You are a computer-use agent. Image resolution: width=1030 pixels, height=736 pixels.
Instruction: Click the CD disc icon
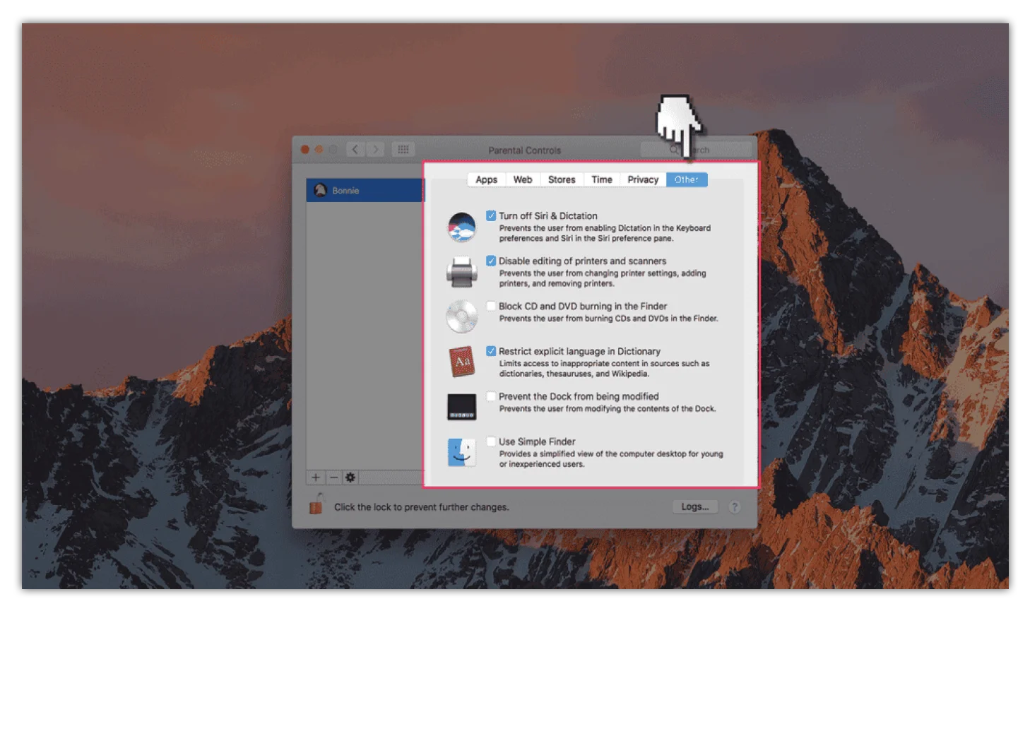coord(461,316)
